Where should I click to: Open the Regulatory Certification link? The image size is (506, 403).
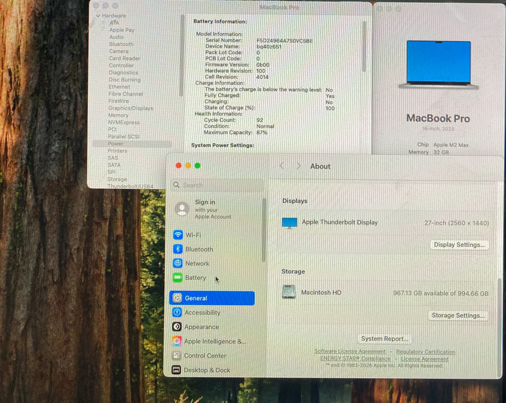(426, 352)
